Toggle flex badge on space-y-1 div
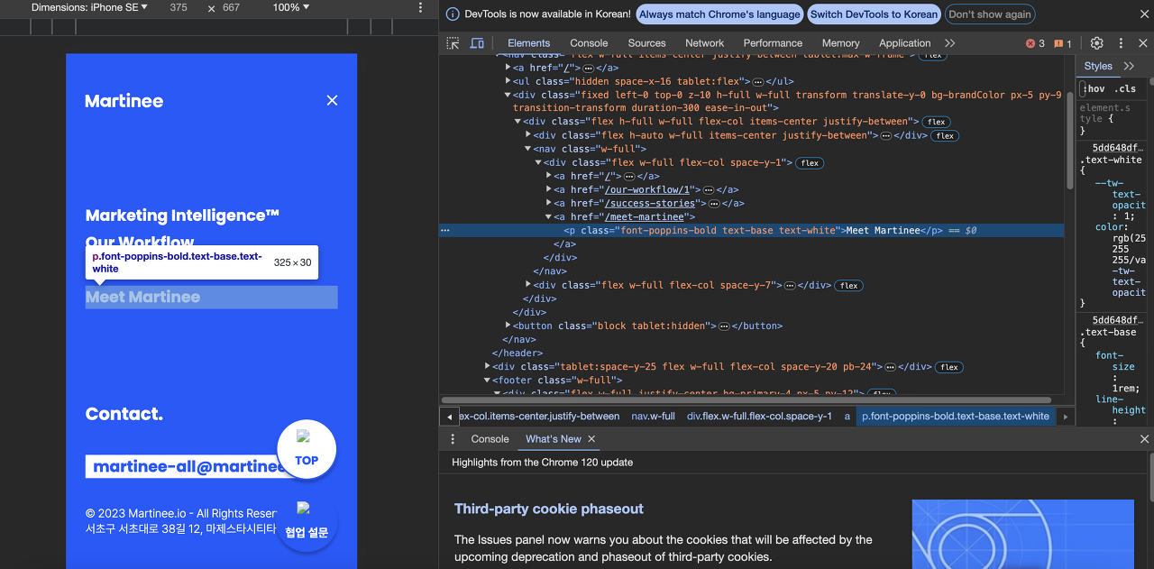 [810, 163]
